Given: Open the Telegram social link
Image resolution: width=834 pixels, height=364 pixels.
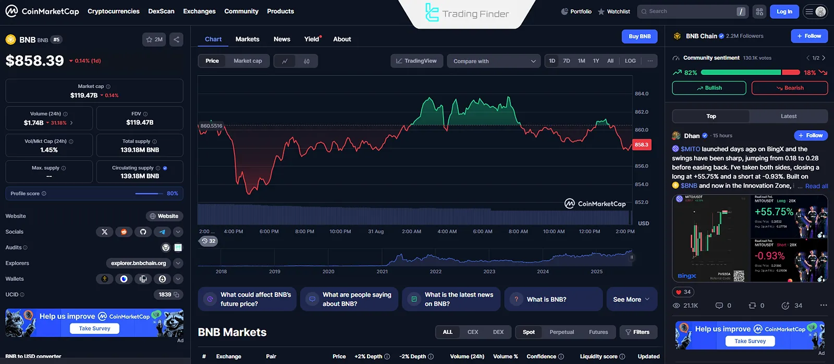Looking at the screenshot, I should [162, 232].
